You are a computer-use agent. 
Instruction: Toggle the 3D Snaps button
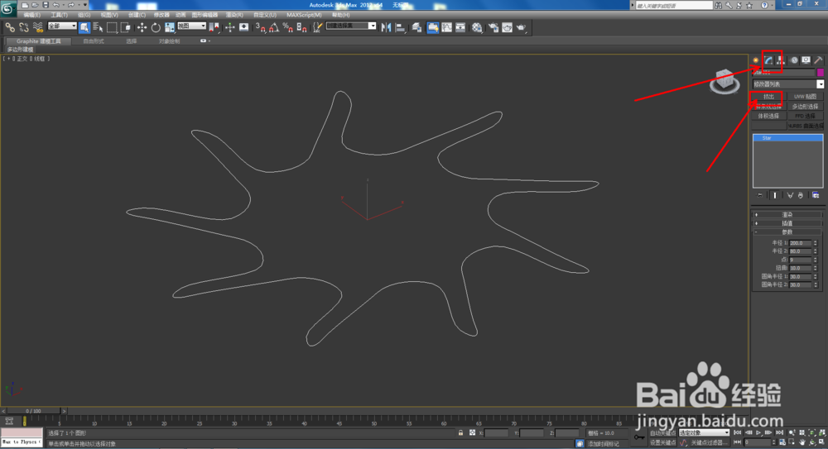pyautogui.click(x=260, y=27)
